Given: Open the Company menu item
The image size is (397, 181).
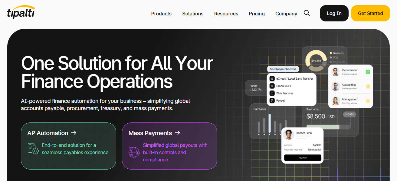Looking at the screenshot, I should point(286,14).
